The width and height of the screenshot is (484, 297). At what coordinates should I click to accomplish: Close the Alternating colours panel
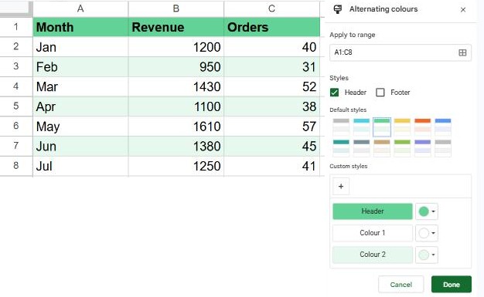[x=462, y=10]
